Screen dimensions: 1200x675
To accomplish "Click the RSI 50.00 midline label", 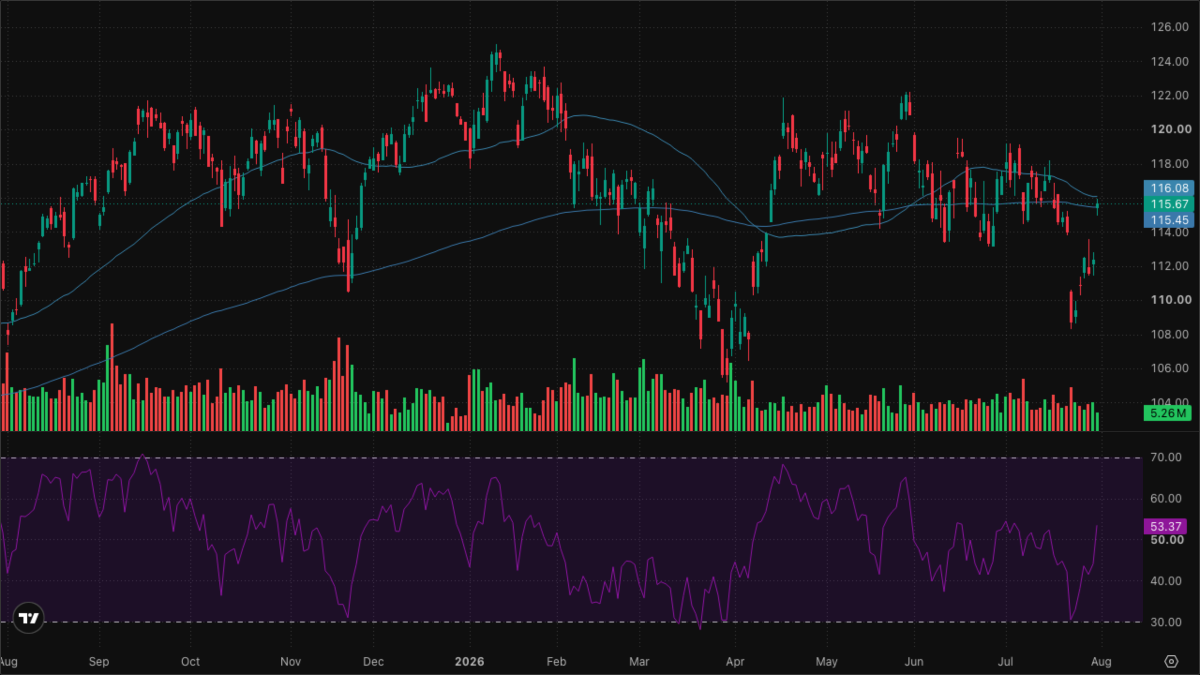I will 1167,540.
